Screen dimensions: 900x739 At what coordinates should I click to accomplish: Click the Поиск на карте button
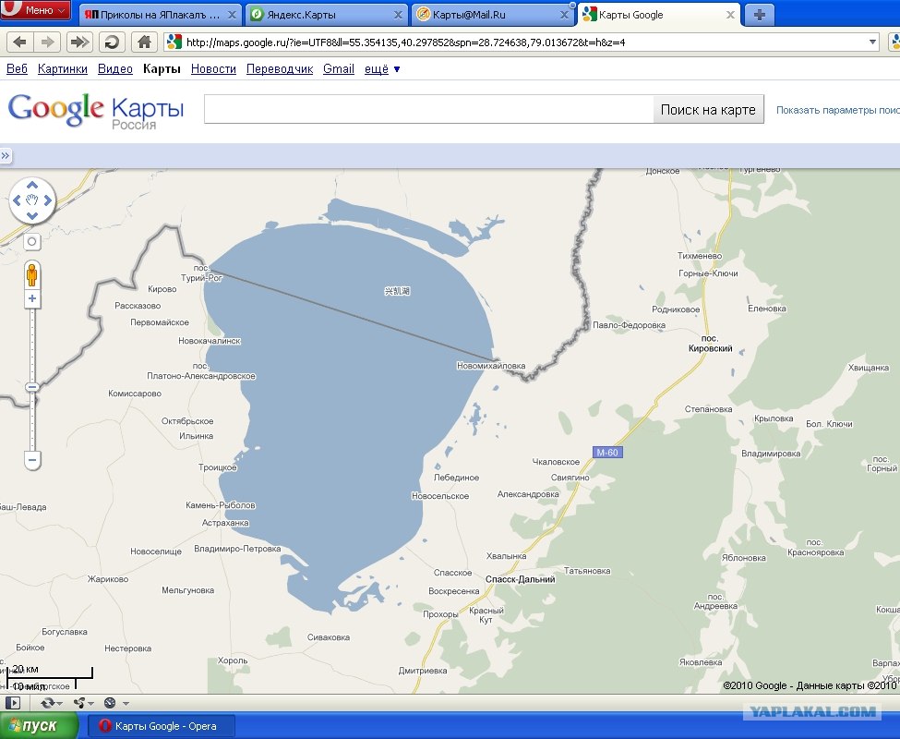(x=708, y=109)
